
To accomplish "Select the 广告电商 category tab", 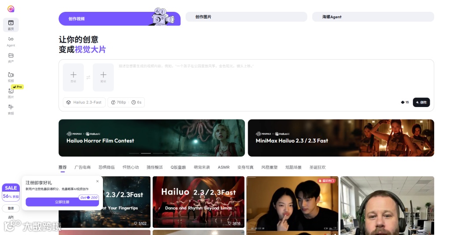I will point(83,167).
